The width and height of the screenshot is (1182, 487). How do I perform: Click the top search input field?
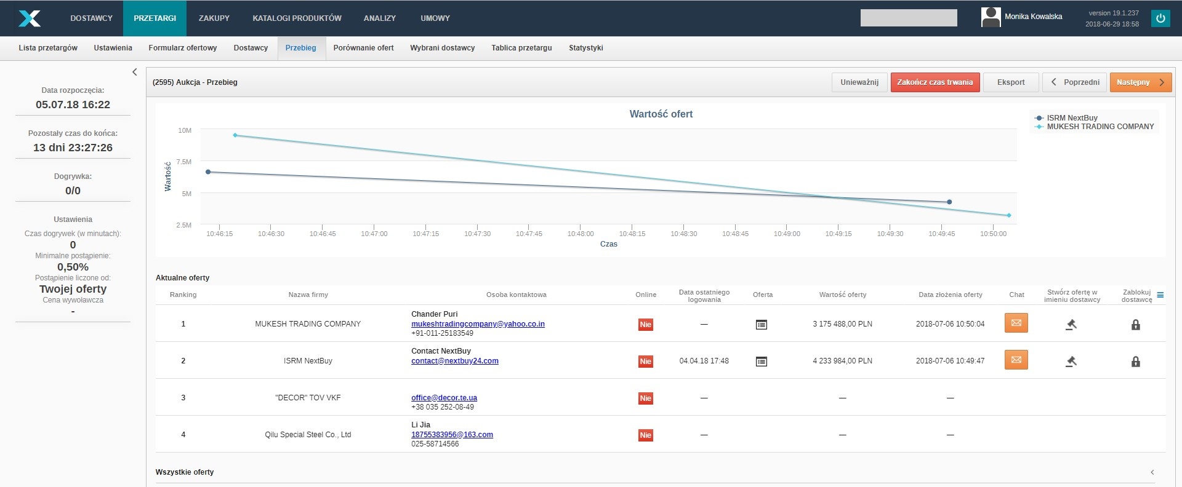point(909,18)
